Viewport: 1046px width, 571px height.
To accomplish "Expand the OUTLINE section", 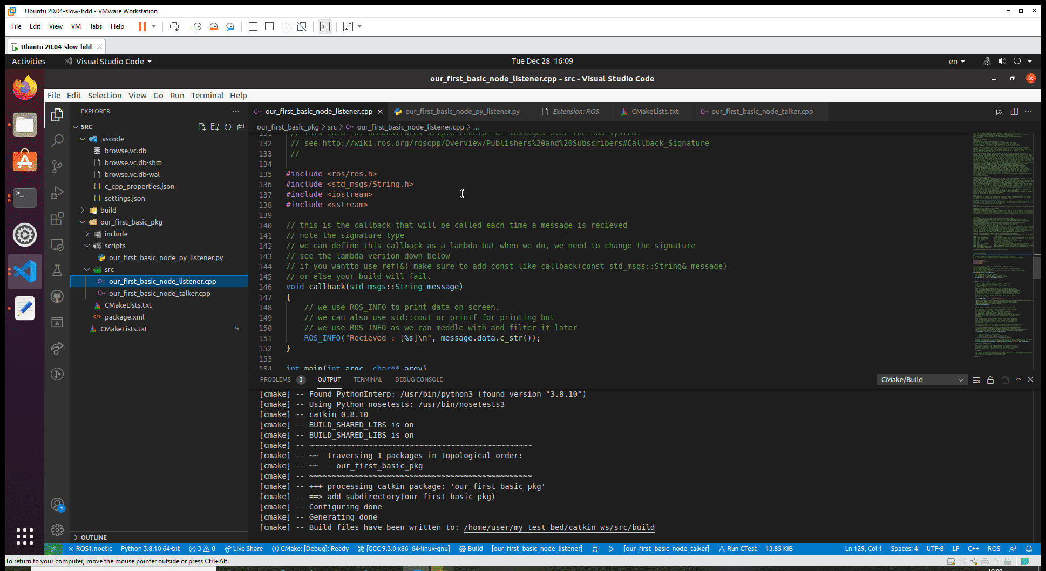I will point(93,538).
